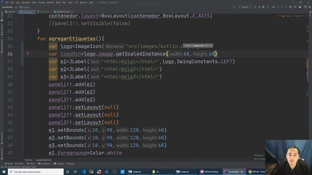Open the Help menu
Viewport: 312px width, 175px height.
[x=91, y=2]
